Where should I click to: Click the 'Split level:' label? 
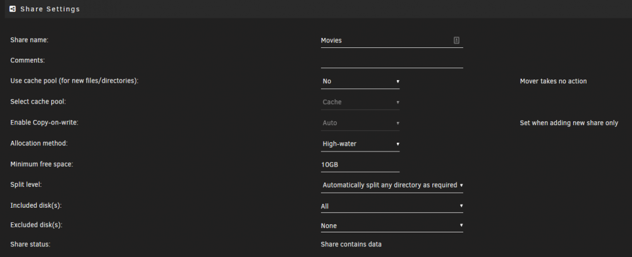pos(26,184)
